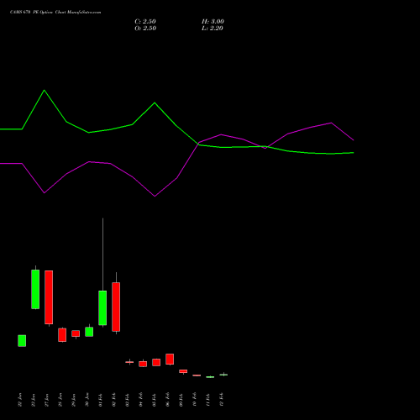
Task: Click the close price value C: 2.50
Action: pyautogui.click(x=145, y=22)
